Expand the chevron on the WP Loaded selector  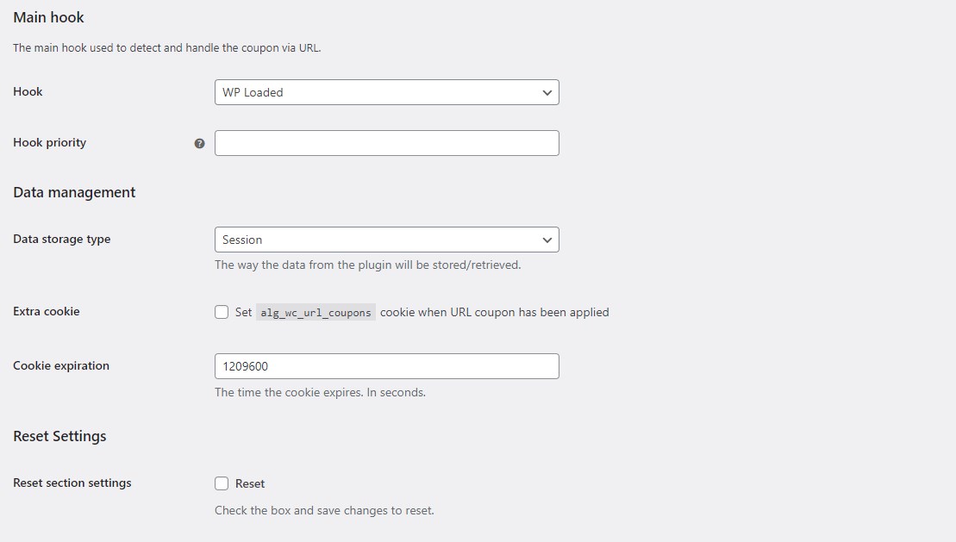tap(547, 91)
